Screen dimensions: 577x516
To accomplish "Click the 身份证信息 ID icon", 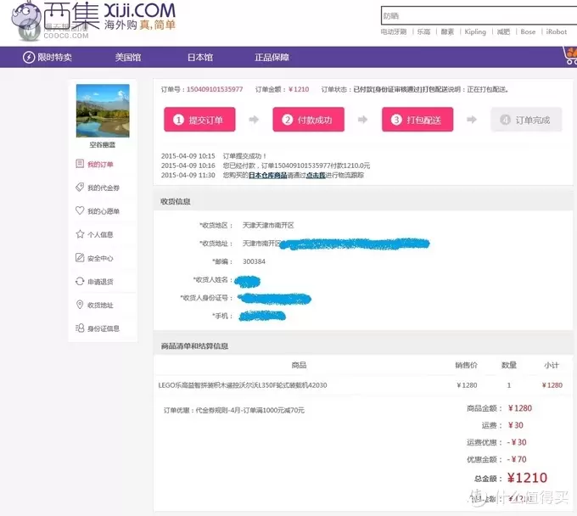I will click(x=80, y=328).
